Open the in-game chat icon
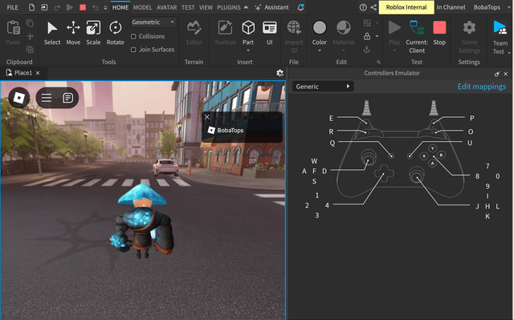Image resolution: width=514 pixels, height=320 pixels. [67, 98]
